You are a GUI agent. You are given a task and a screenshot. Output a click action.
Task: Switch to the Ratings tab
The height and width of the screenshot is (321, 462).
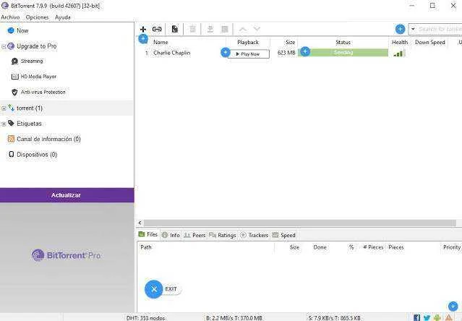click(223, 235)
